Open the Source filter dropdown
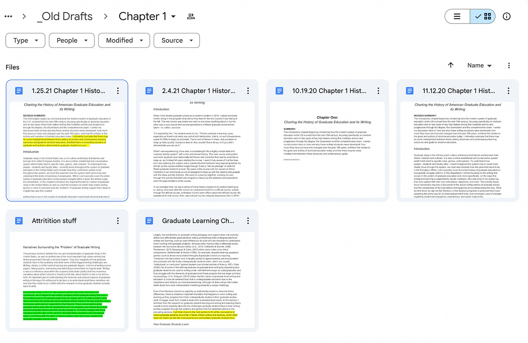Image resolution: width=528 pixels, height=343 pixels. point(177,41)
